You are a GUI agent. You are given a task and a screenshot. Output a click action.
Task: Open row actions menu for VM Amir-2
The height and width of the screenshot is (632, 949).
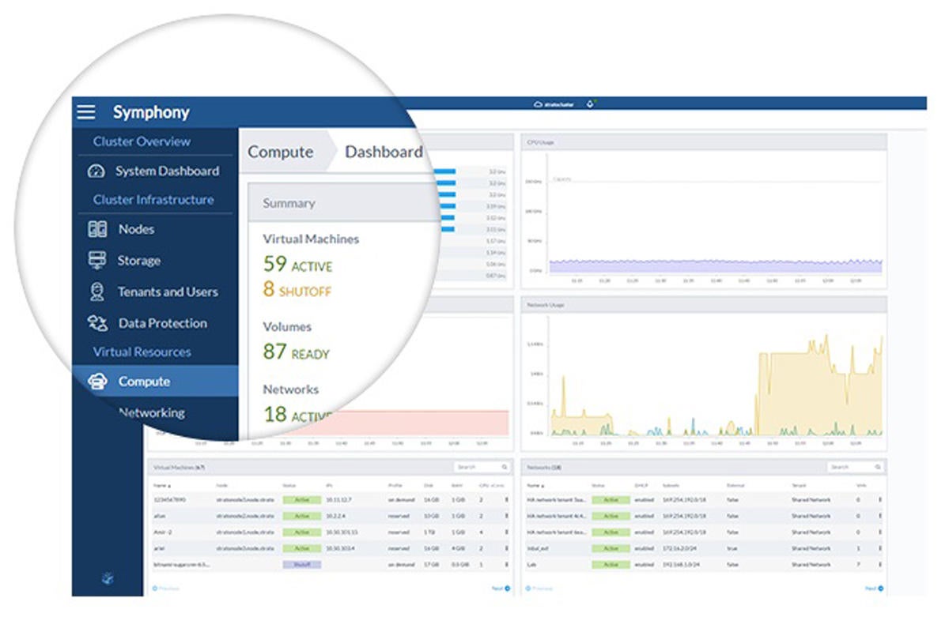click(x=507, y=532)
